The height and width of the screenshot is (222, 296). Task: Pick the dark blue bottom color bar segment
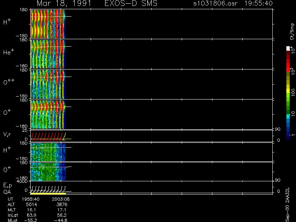(x=288, y=137)
